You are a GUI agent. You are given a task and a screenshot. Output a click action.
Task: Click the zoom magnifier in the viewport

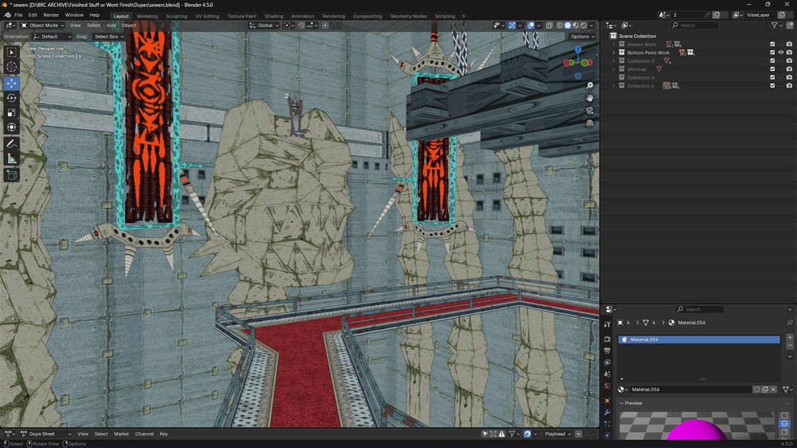coord(590,86)
